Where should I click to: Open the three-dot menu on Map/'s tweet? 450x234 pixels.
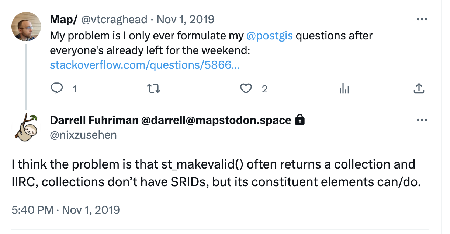click(422, 19)
